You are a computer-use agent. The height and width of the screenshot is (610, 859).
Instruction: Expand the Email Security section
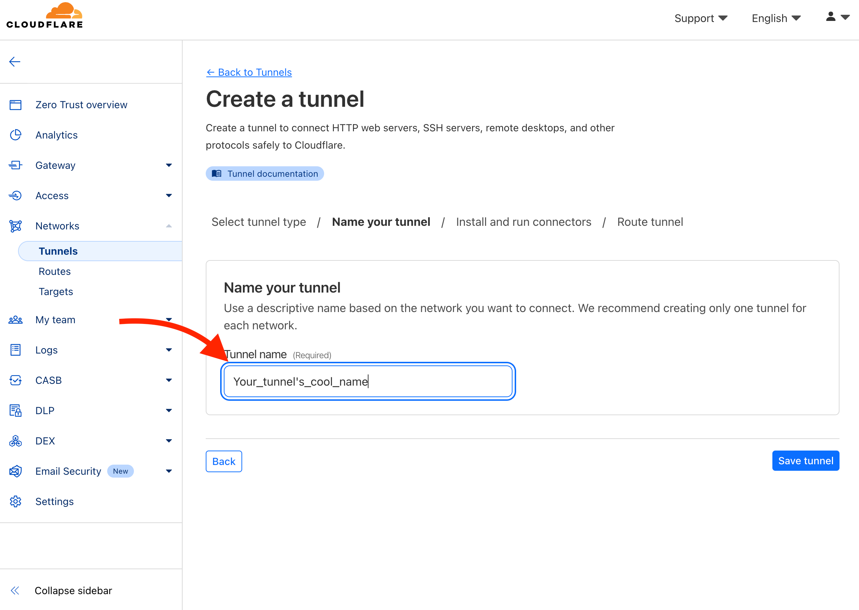169,471
